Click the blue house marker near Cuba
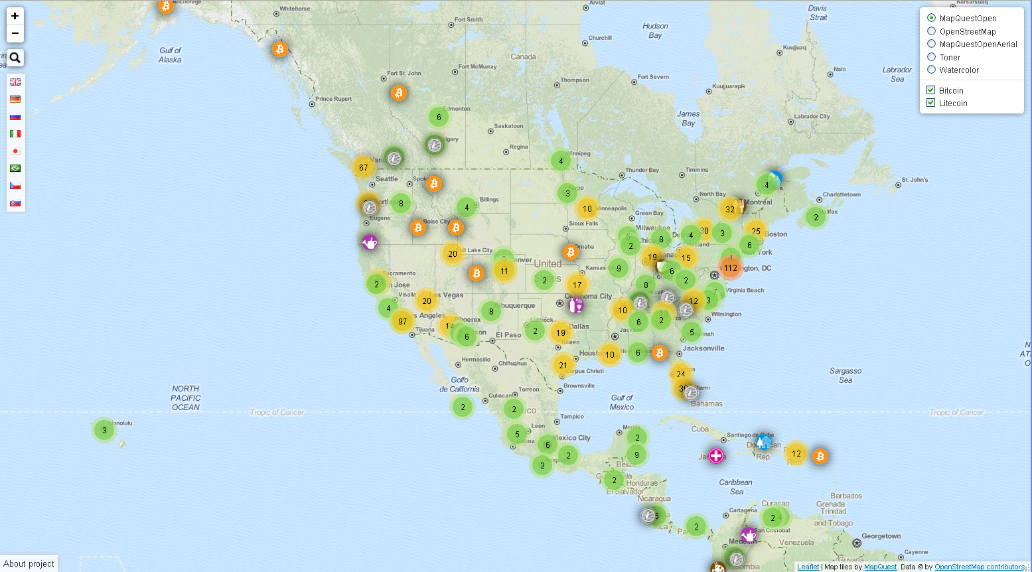This screenshot has height=572, width=1032. (764, 441)
